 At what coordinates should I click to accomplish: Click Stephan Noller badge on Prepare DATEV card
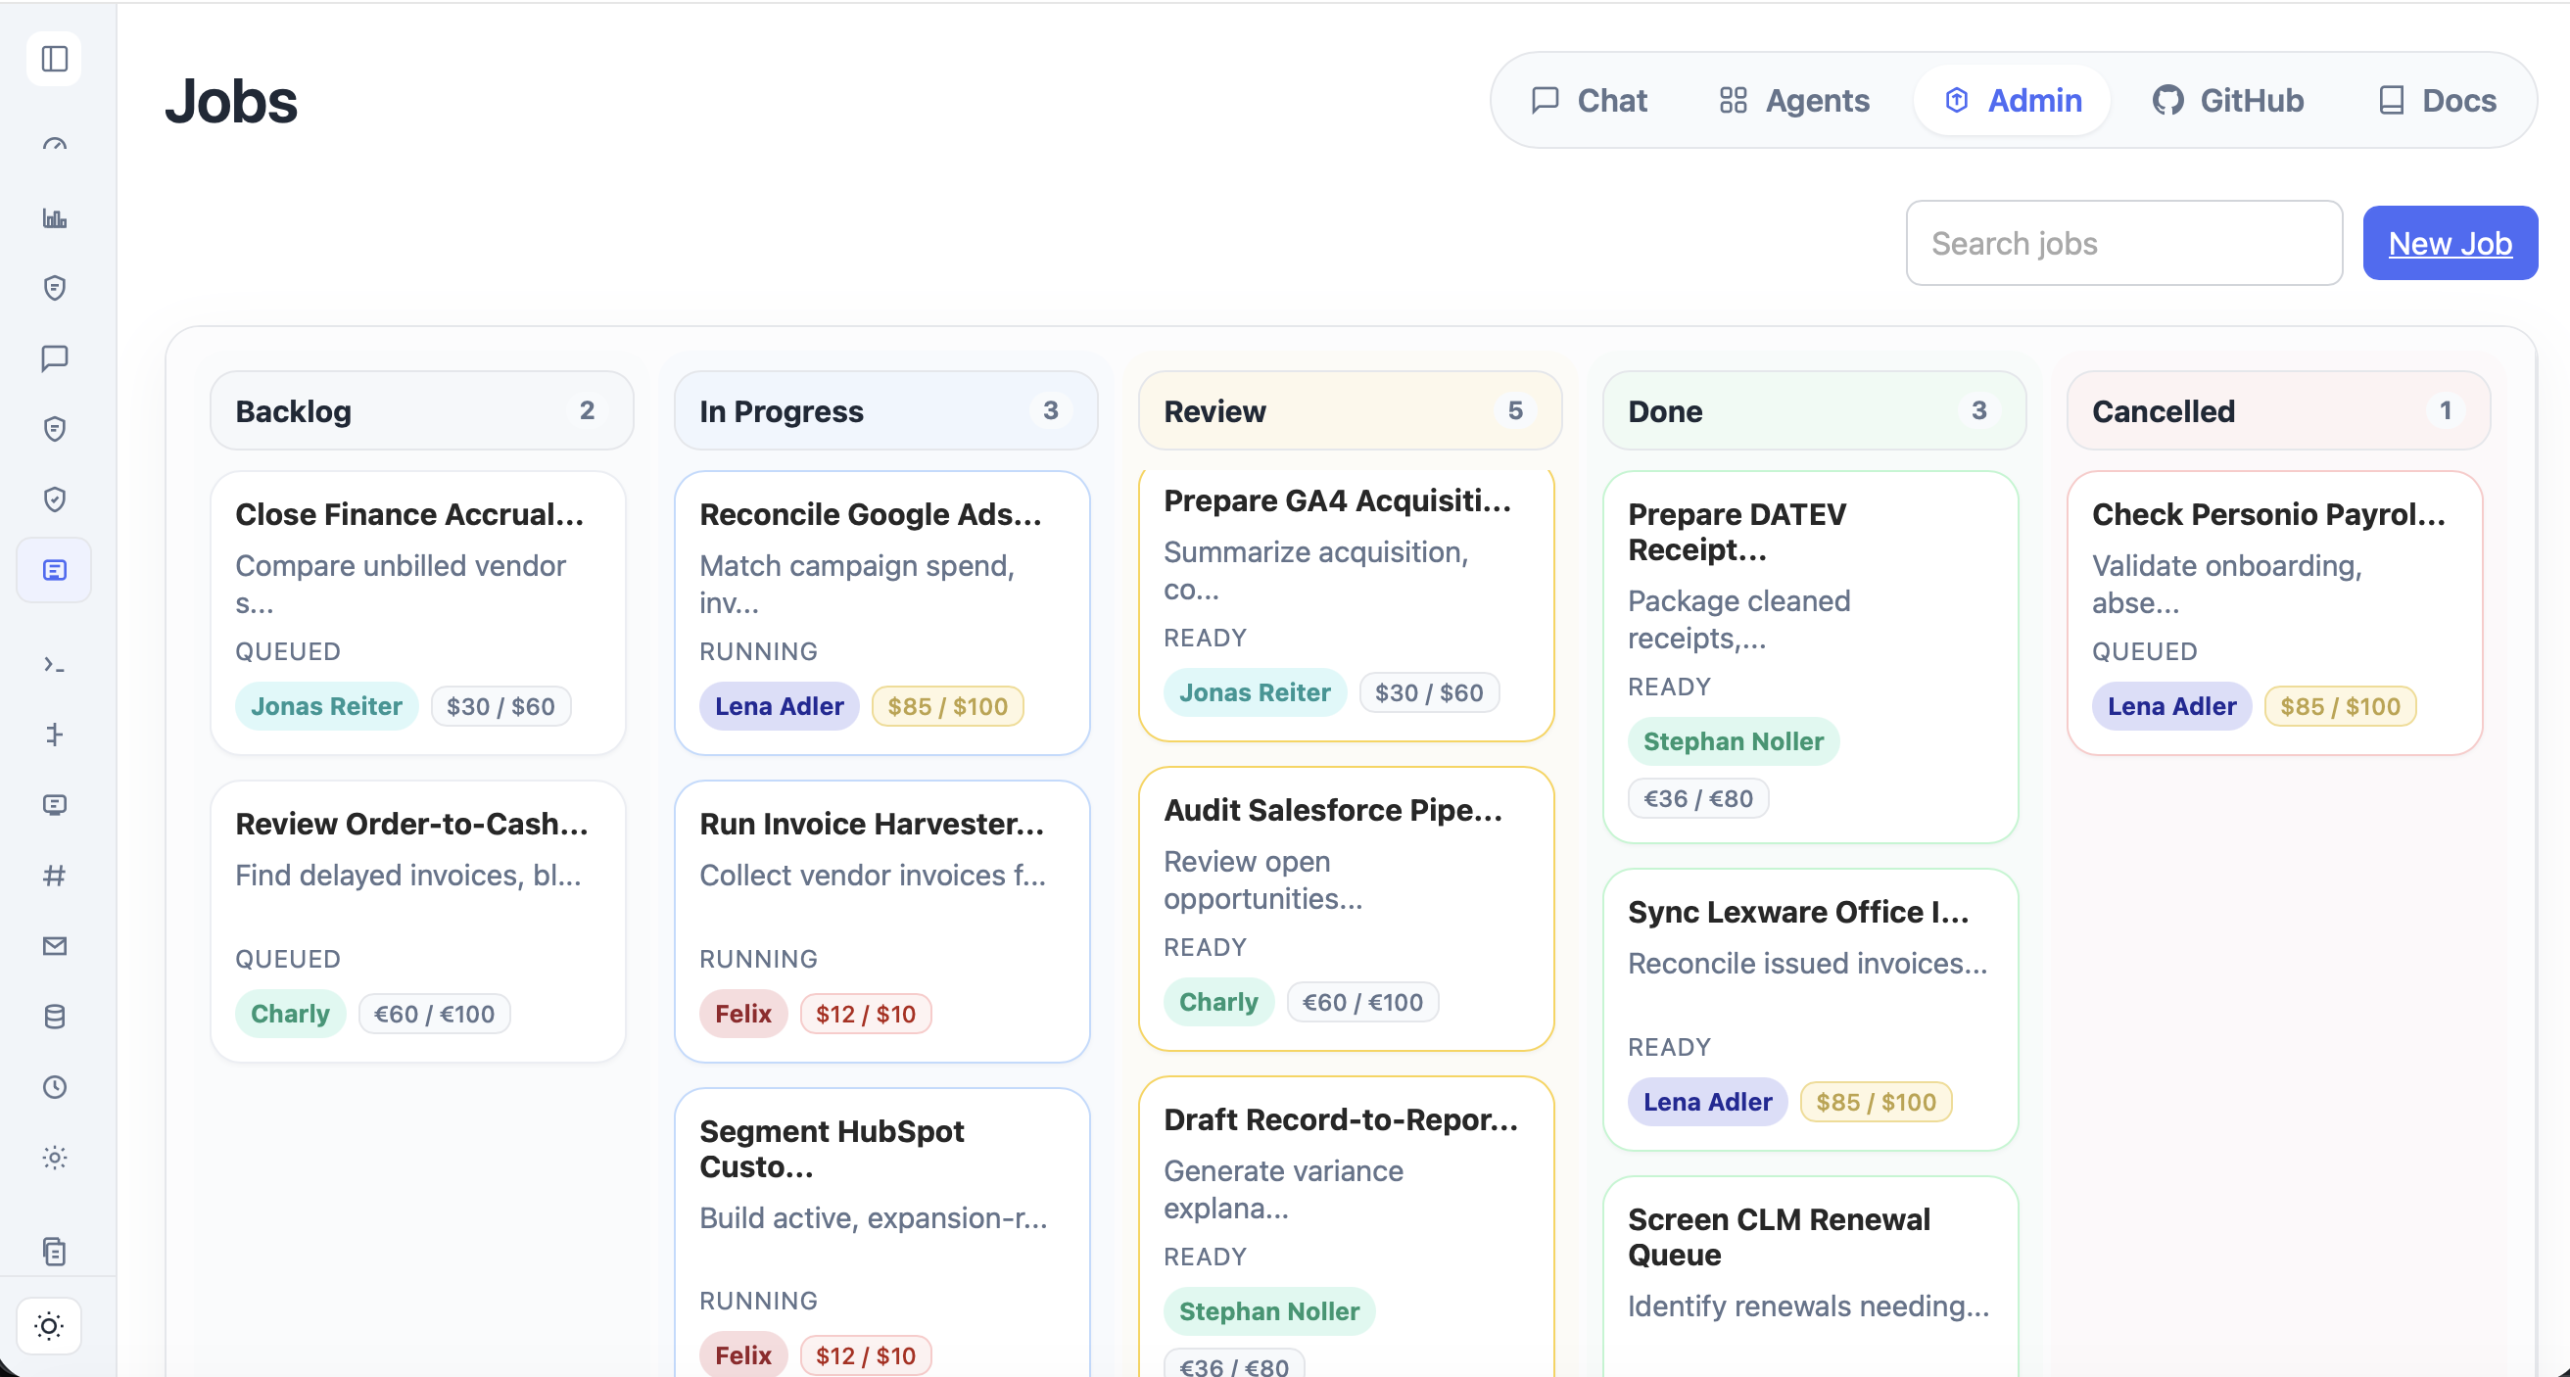tap(1734, 741)
